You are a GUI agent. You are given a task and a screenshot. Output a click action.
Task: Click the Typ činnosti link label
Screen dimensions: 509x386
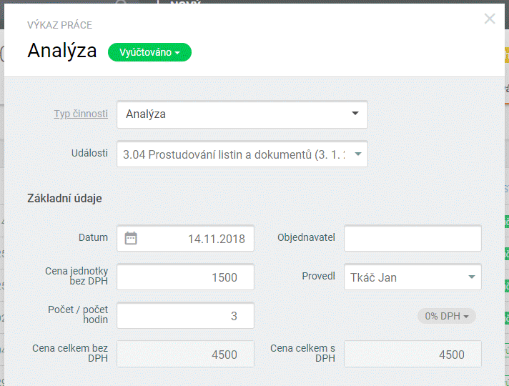point(81,114)
